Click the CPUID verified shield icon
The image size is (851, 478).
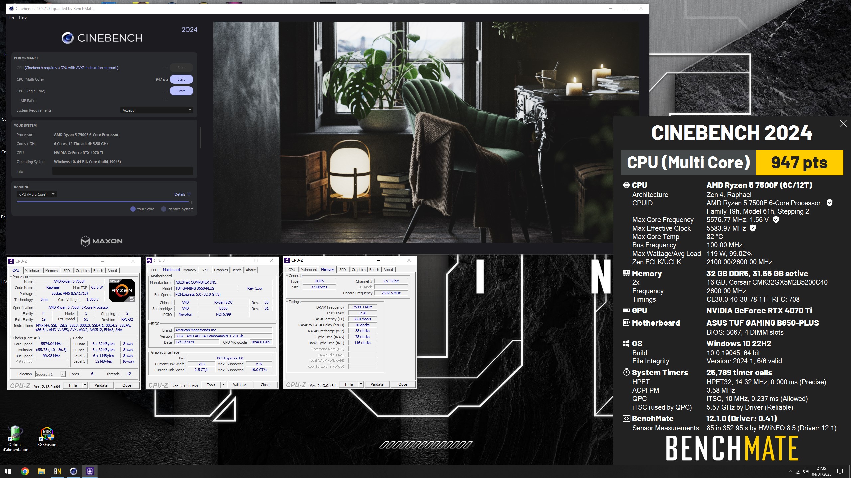(x=829, y=203)
